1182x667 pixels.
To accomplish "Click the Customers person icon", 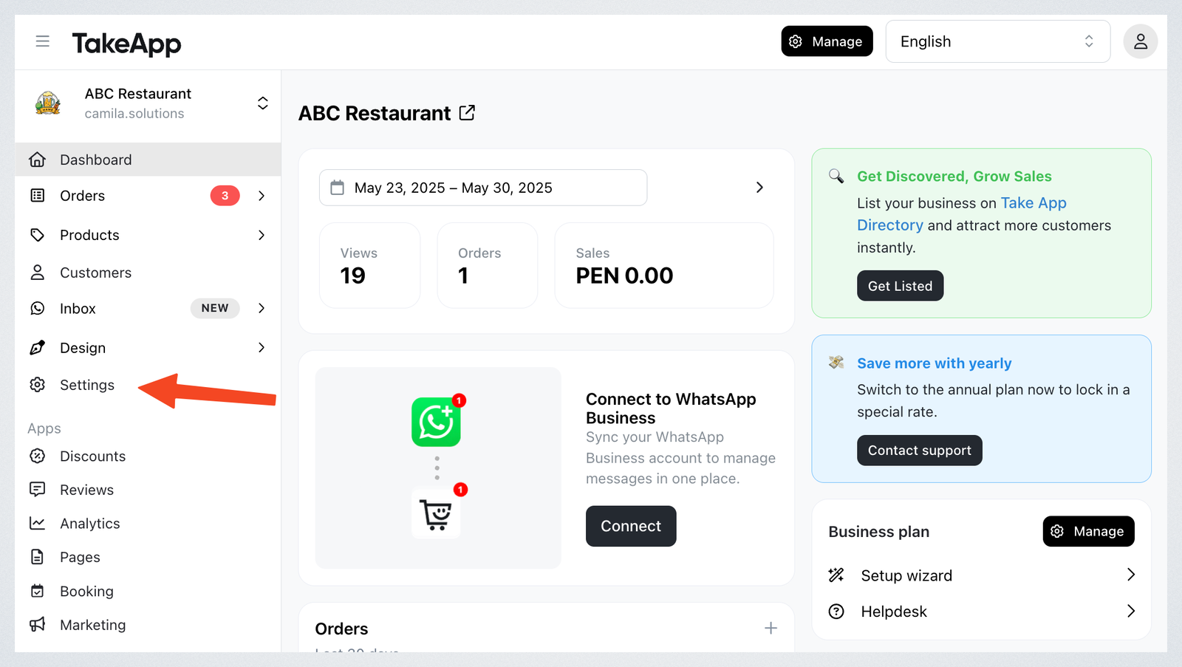I will (x=38, y=273).
